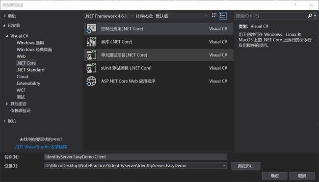This screenshot has height=182, width=319.
Task: Select Windows 经典桌面 category
Action: (x=34, y=50)
